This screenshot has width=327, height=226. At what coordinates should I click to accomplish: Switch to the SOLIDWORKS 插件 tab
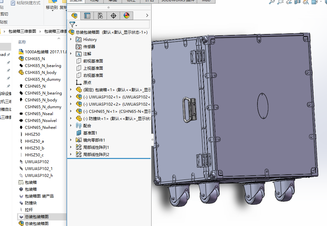pos(178,1)
